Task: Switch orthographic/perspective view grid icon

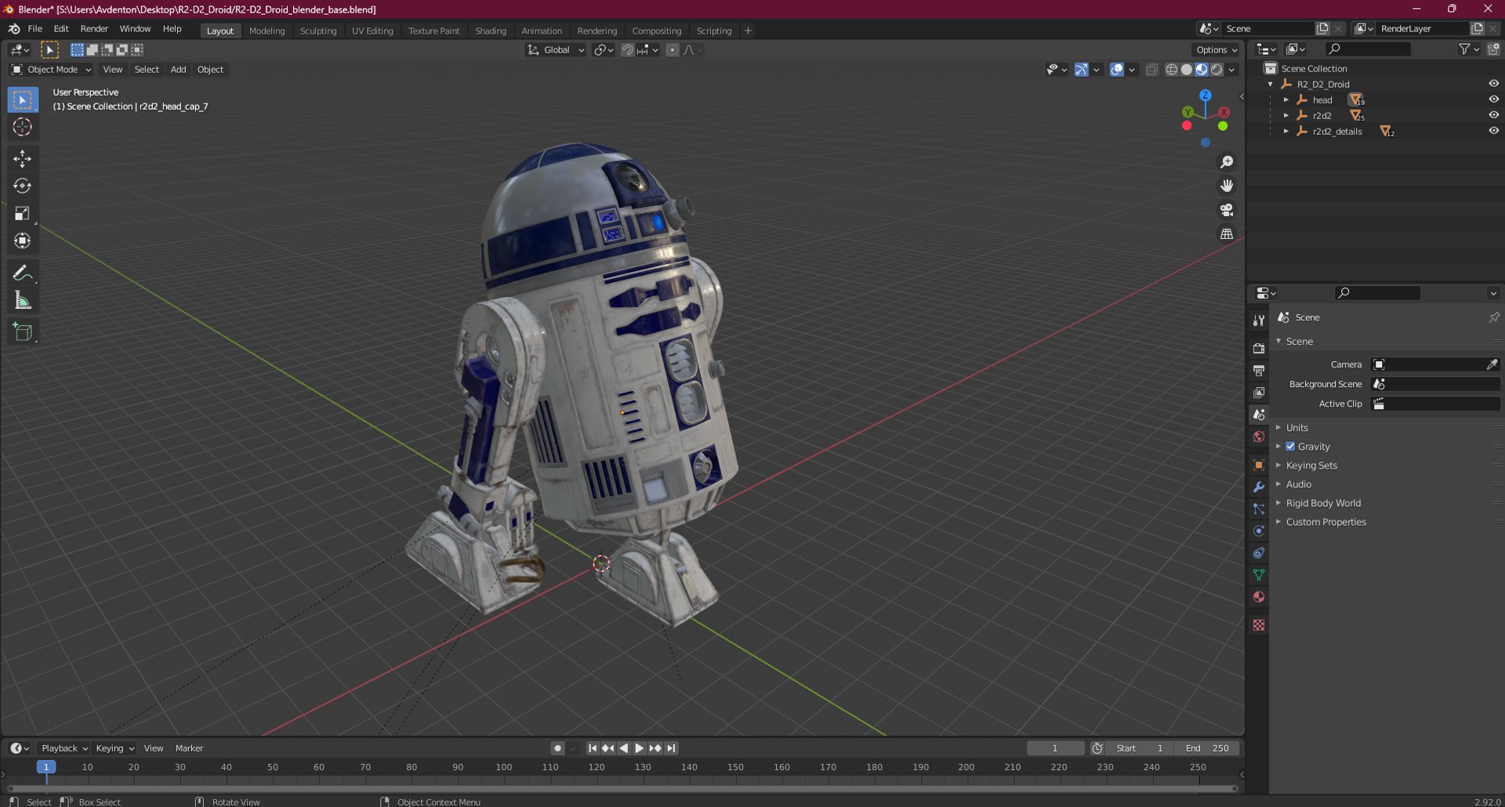Action: 1227,234
